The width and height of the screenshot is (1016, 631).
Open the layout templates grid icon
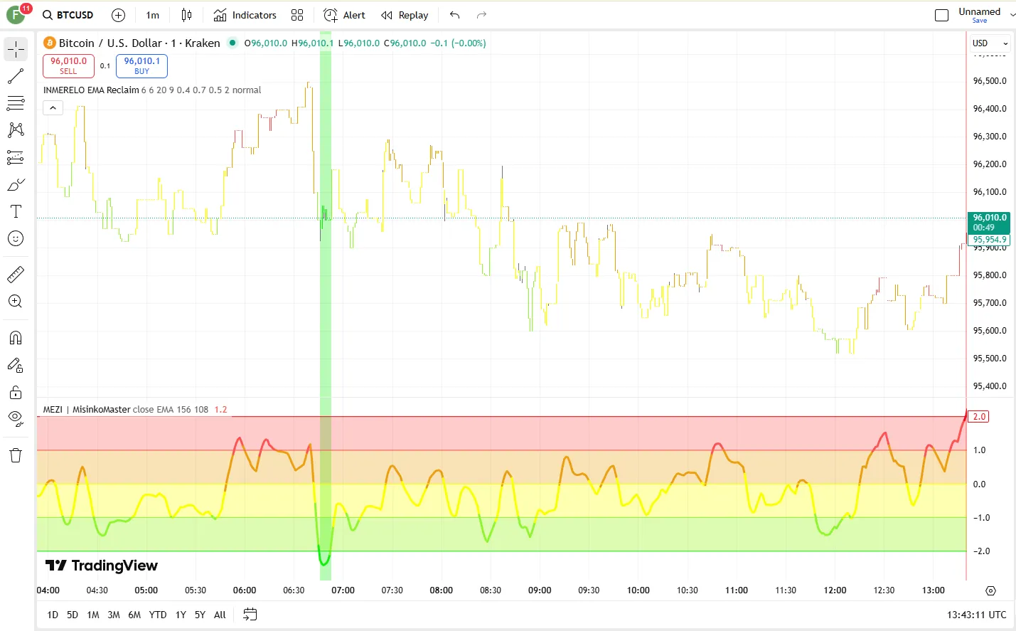click(297, 15)
